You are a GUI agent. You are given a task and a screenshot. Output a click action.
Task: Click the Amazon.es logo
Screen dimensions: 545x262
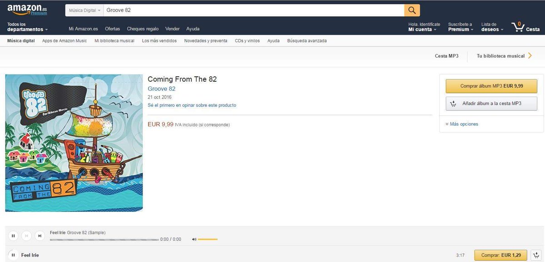tap(27, 9)
